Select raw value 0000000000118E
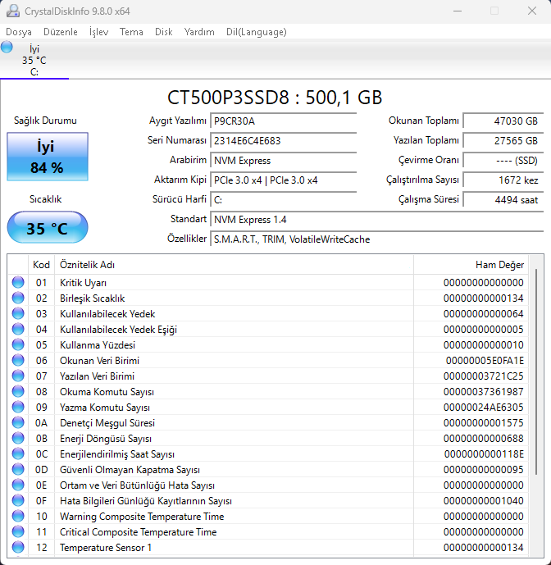551x565 pixels. tap(484, 454)
